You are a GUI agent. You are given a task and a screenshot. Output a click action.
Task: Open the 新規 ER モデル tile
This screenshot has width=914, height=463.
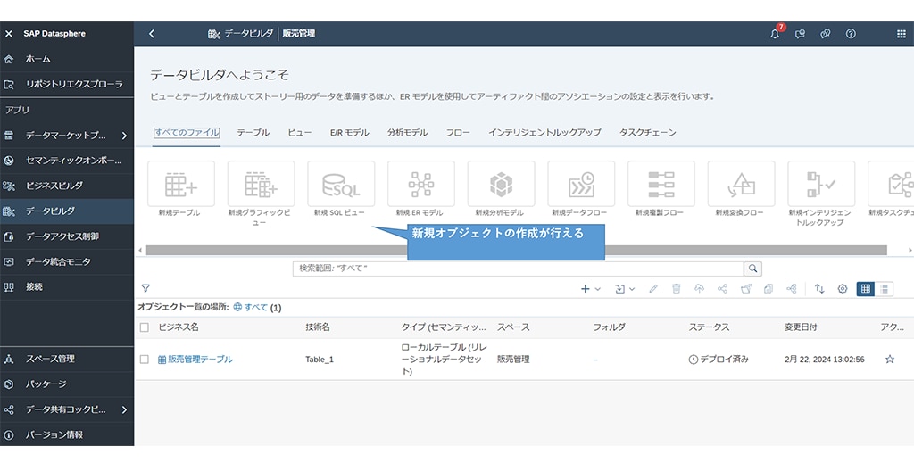coord(420,184)
